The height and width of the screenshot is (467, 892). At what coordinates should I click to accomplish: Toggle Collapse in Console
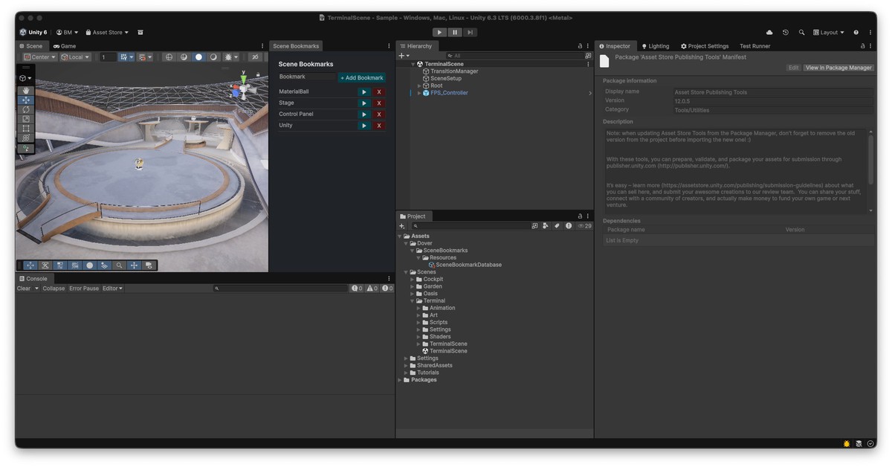tap(54, 289)
